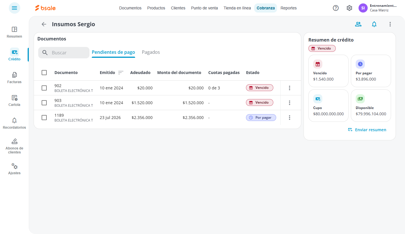Open Entrenamiento Casa Matriz account name
The width and height of the screenshot is (405, 234).
(383, 8)
